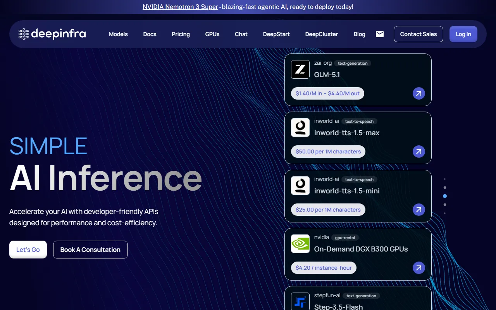Click Book A Consultation button
Image resolution: width=496 pixels, height=310 pixels.
90,250
